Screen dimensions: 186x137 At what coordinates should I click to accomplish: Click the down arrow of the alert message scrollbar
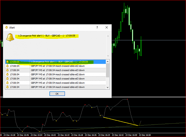click(108, 56)
